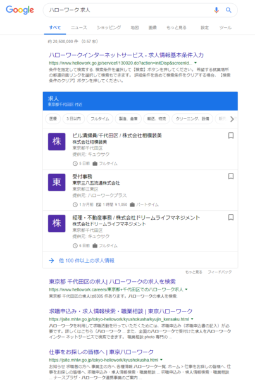Screen dimensions: 255x380
Task: Apply the フルタイム filter chip
Action: pyautogui.click(x=100, y=119)
